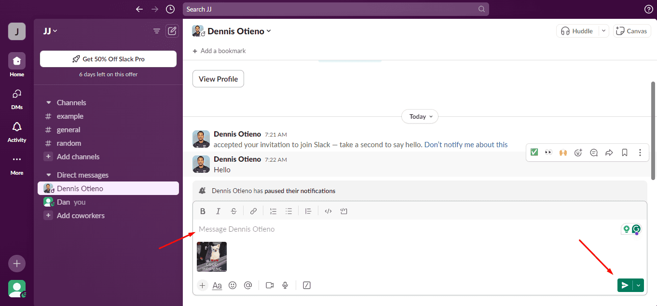Open your user avatar at the bottom left
657x306 pixels.
(17, 289)
